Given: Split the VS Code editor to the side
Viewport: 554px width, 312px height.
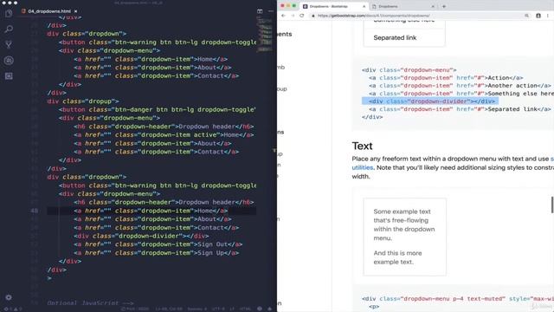Looking at the screenshot, I should [260, 11].
